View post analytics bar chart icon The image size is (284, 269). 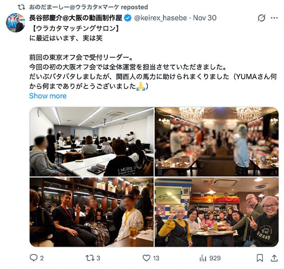tap(203, 258)
